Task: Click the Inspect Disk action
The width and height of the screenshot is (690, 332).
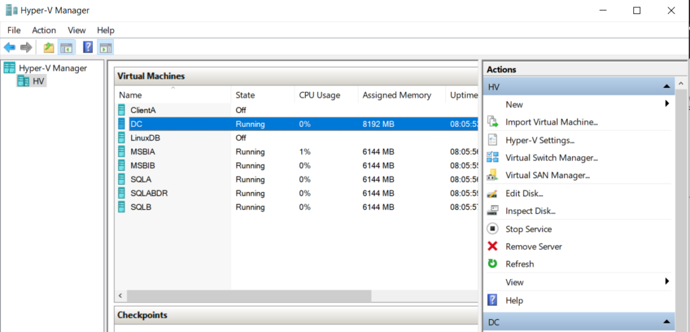Action: (x=530, y=211)
